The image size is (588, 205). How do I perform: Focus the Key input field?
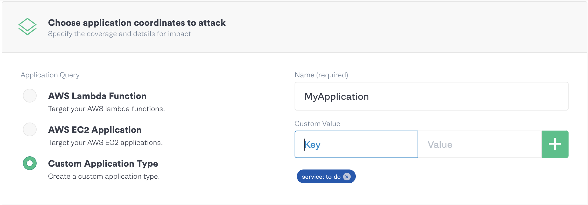coord(356,144)
